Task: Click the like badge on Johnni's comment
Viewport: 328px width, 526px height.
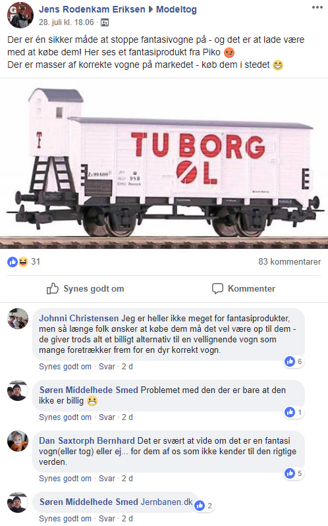Action: pos(293,361)
